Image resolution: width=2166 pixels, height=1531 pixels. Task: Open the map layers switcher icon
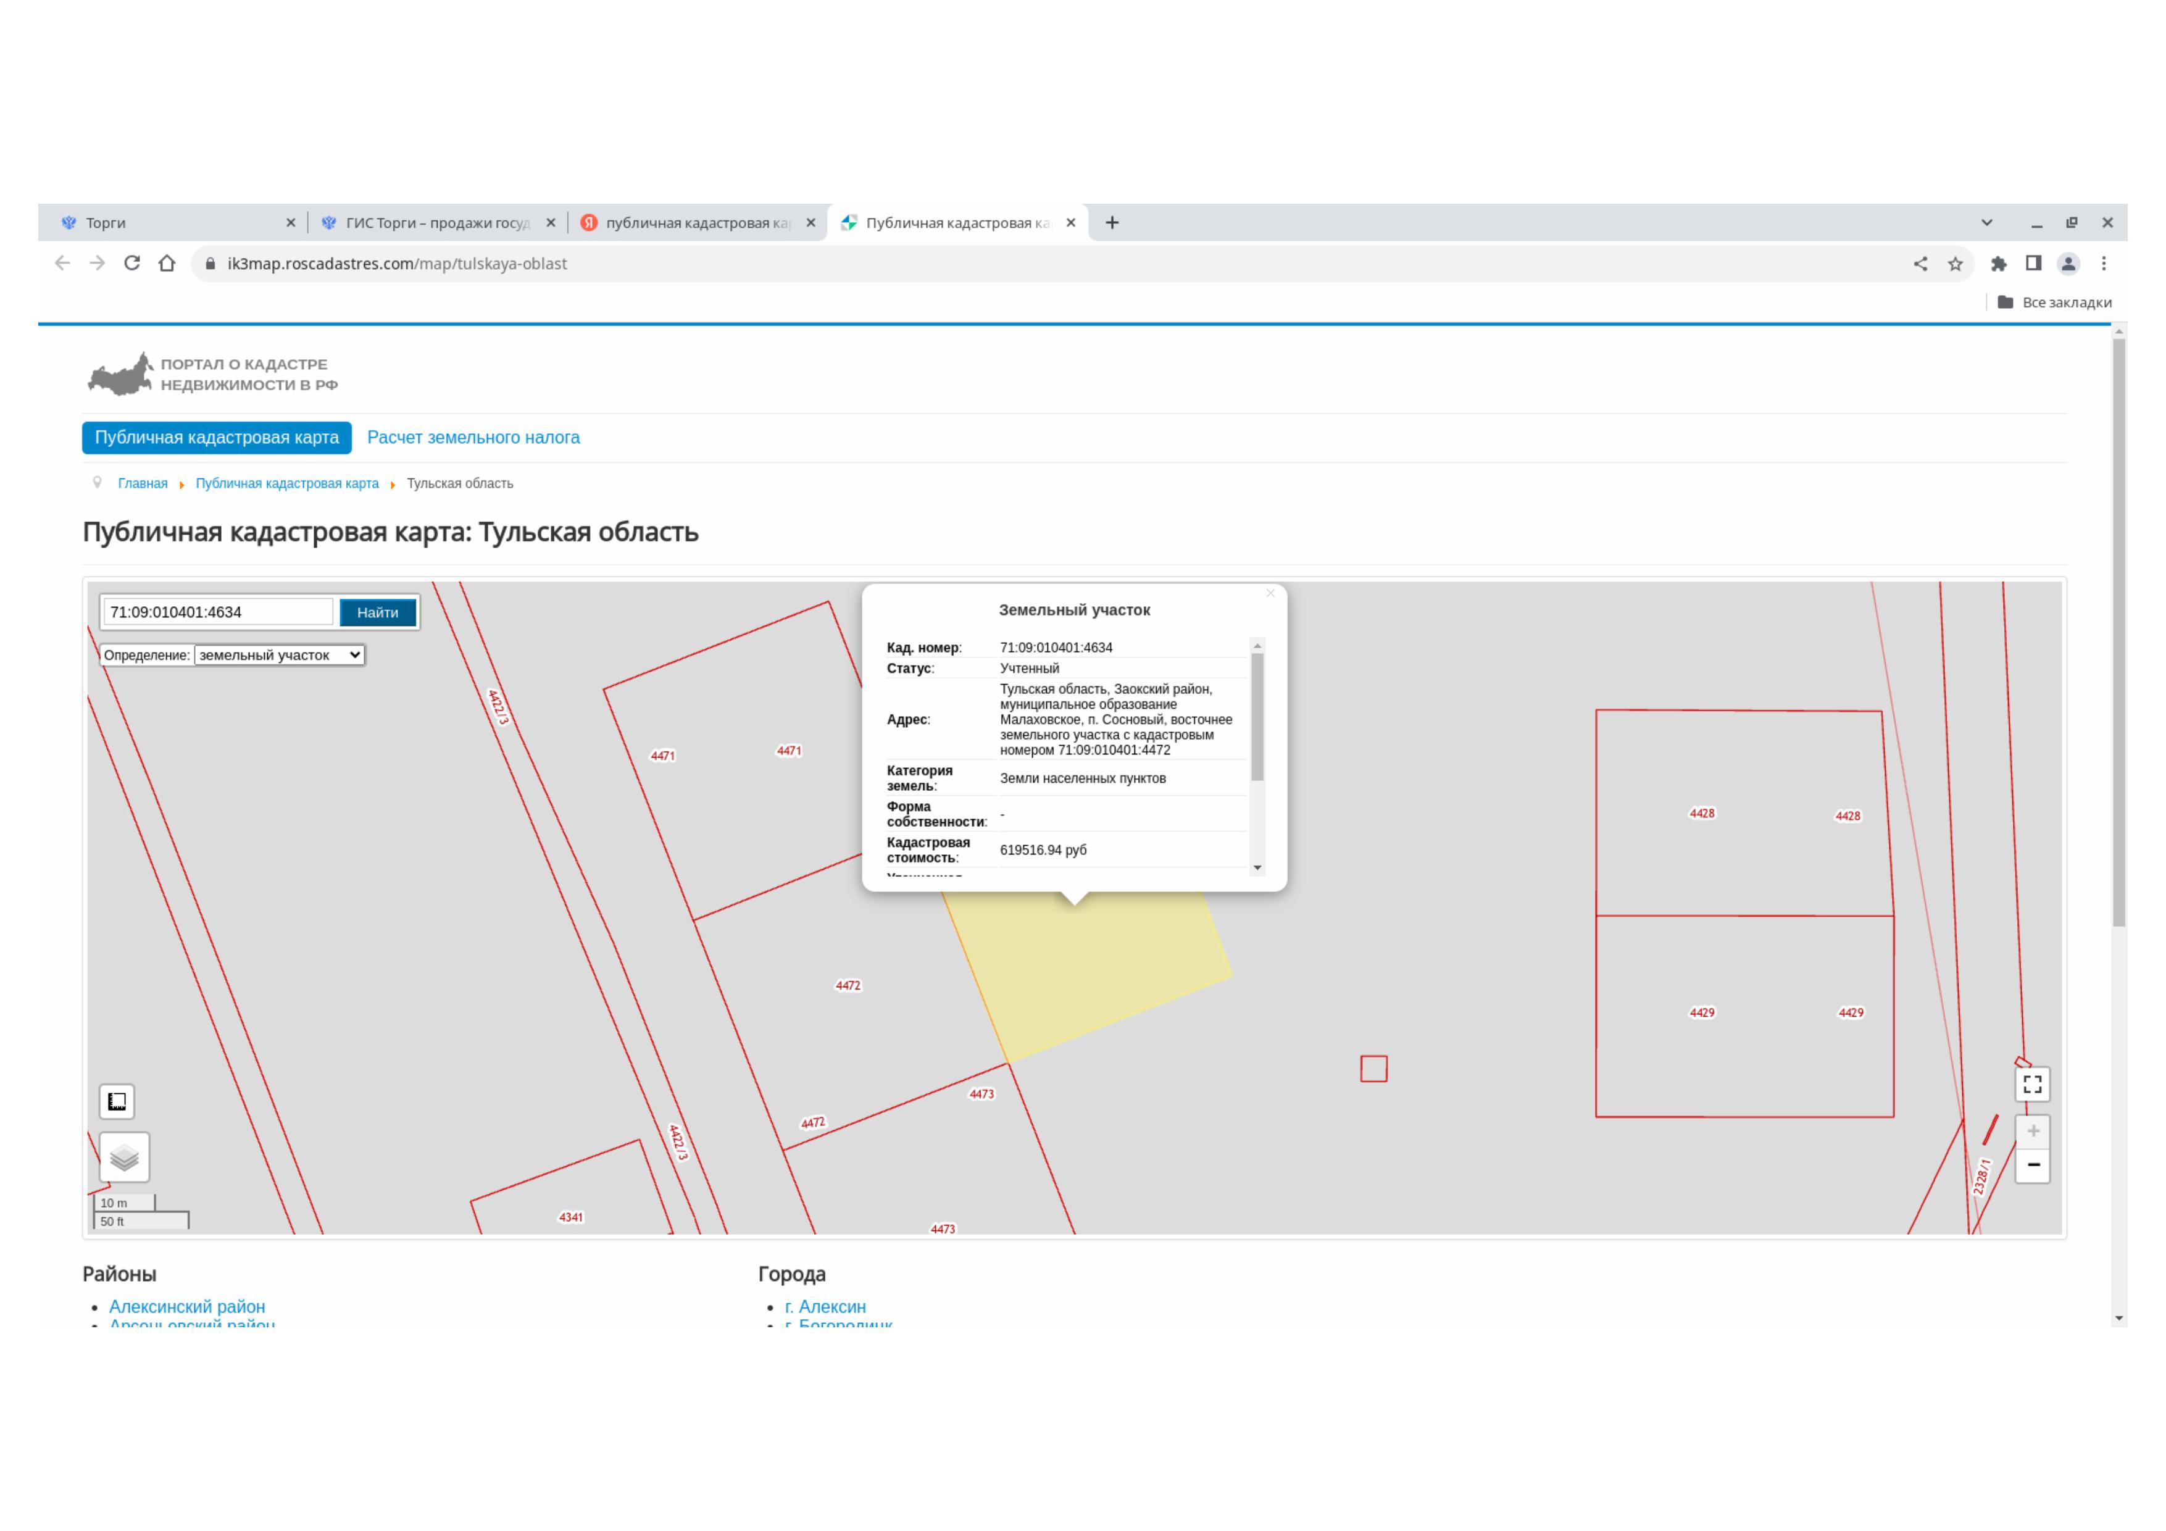[125, 1158]
